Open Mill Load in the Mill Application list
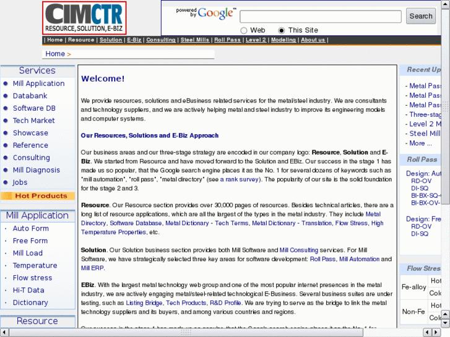This screenshot has width=450, height=337. click(28, 253)
